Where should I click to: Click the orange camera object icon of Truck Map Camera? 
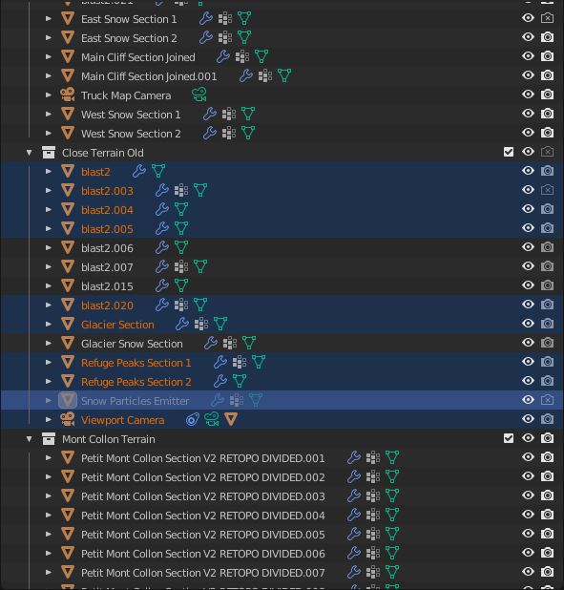(x=68, y=95)
